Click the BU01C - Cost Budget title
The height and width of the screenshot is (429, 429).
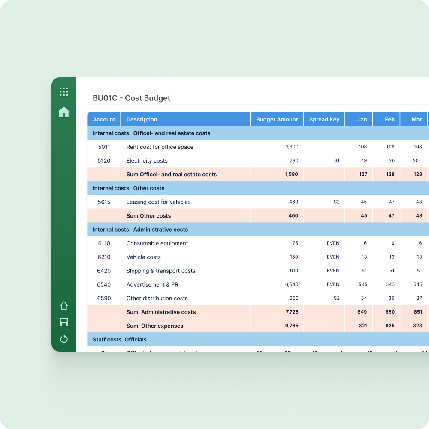[x=130, y=98]
